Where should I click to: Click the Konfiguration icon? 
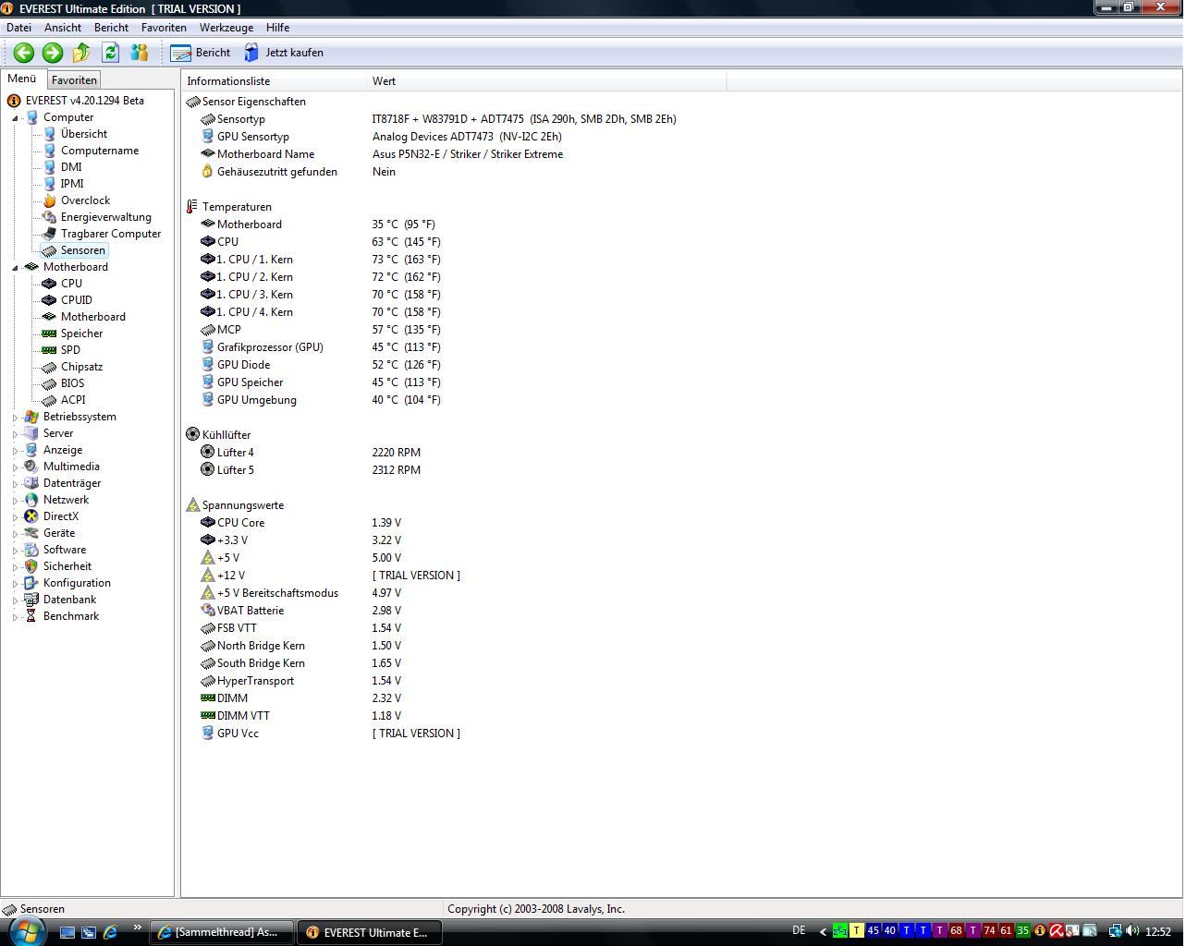point(31,583)
